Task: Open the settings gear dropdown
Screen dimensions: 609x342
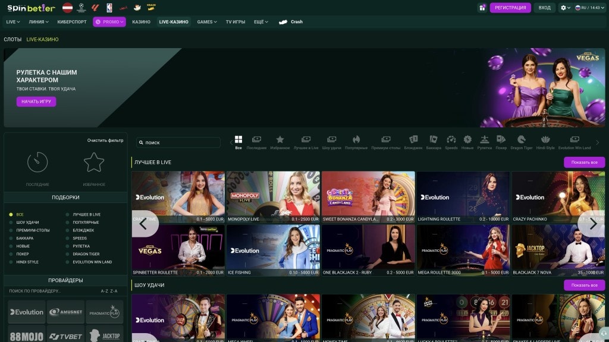Action: (x=565, y=8)
